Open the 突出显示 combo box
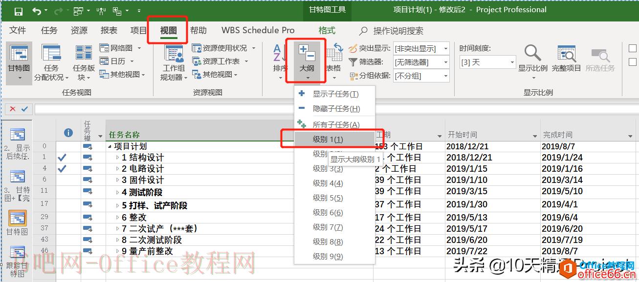Image resolution: width=639 pixels, height=282 pixels. 421,48
